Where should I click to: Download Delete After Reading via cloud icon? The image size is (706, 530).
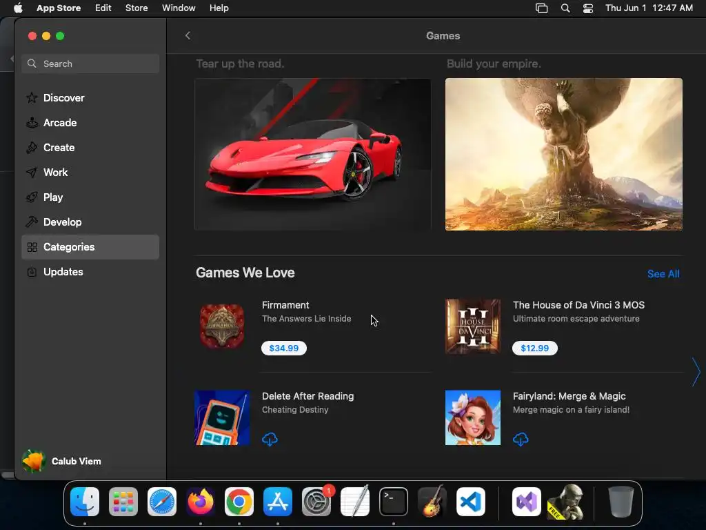point(270,439)
